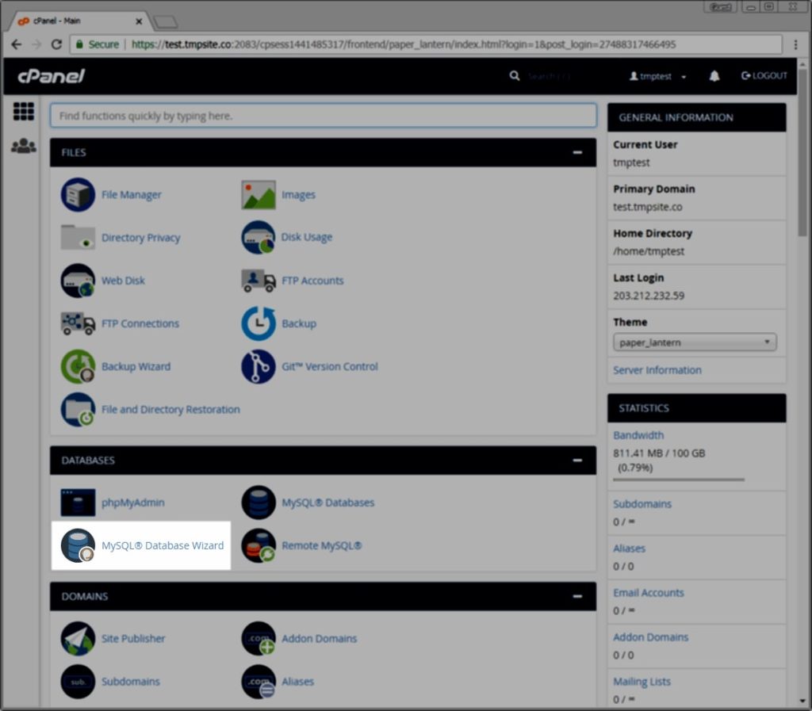Open File and Directory Restoration icon
812x711 pixels.
78,409
